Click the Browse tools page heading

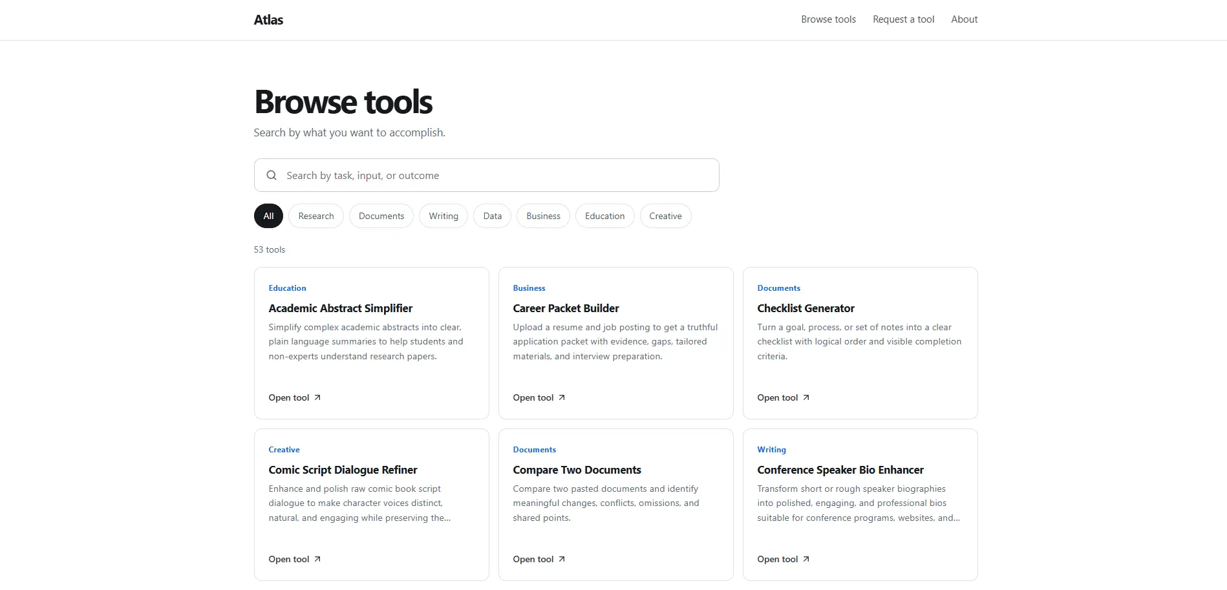(343, 102)
